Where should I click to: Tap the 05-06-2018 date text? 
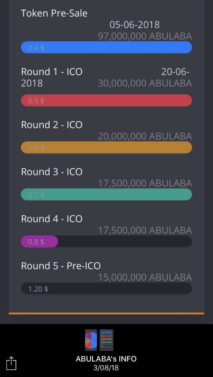pyautogui.click(x=135, y=25)
